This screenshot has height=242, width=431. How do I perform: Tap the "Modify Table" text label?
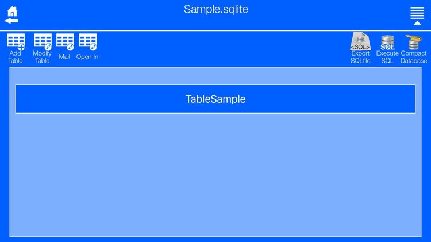tap(43, 57)
